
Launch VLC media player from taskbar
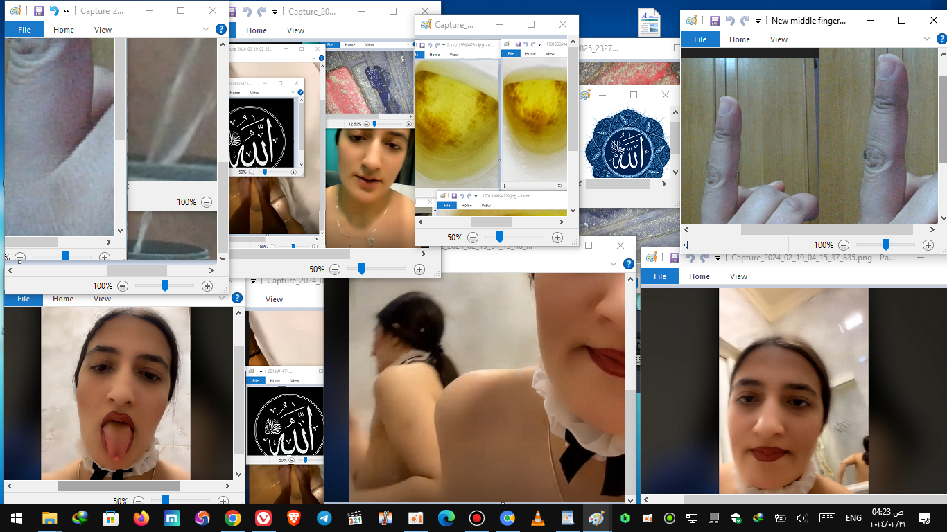[x=537, y=518]
